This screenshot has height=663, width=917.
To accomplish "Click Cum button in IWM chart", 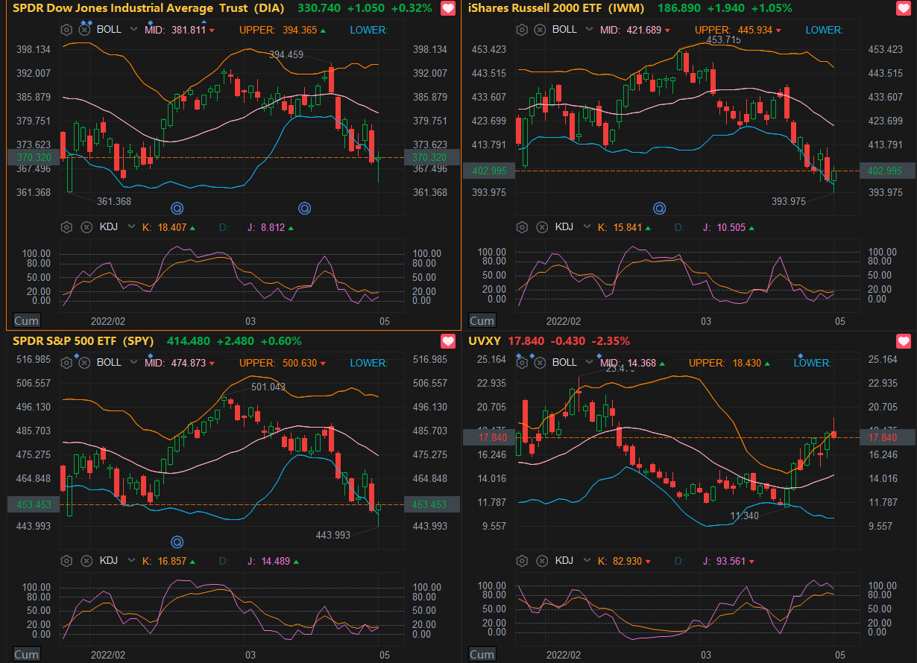I will [482, 321].
